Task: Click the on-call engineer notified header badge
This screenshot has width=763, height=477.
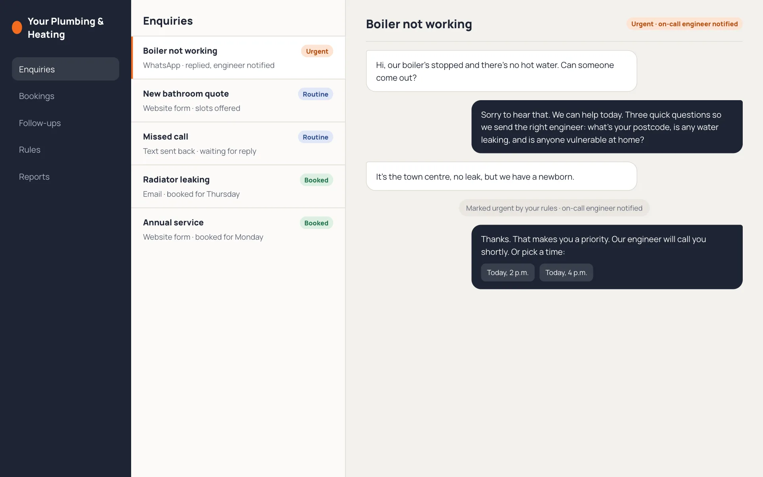Action: (684, 24)
